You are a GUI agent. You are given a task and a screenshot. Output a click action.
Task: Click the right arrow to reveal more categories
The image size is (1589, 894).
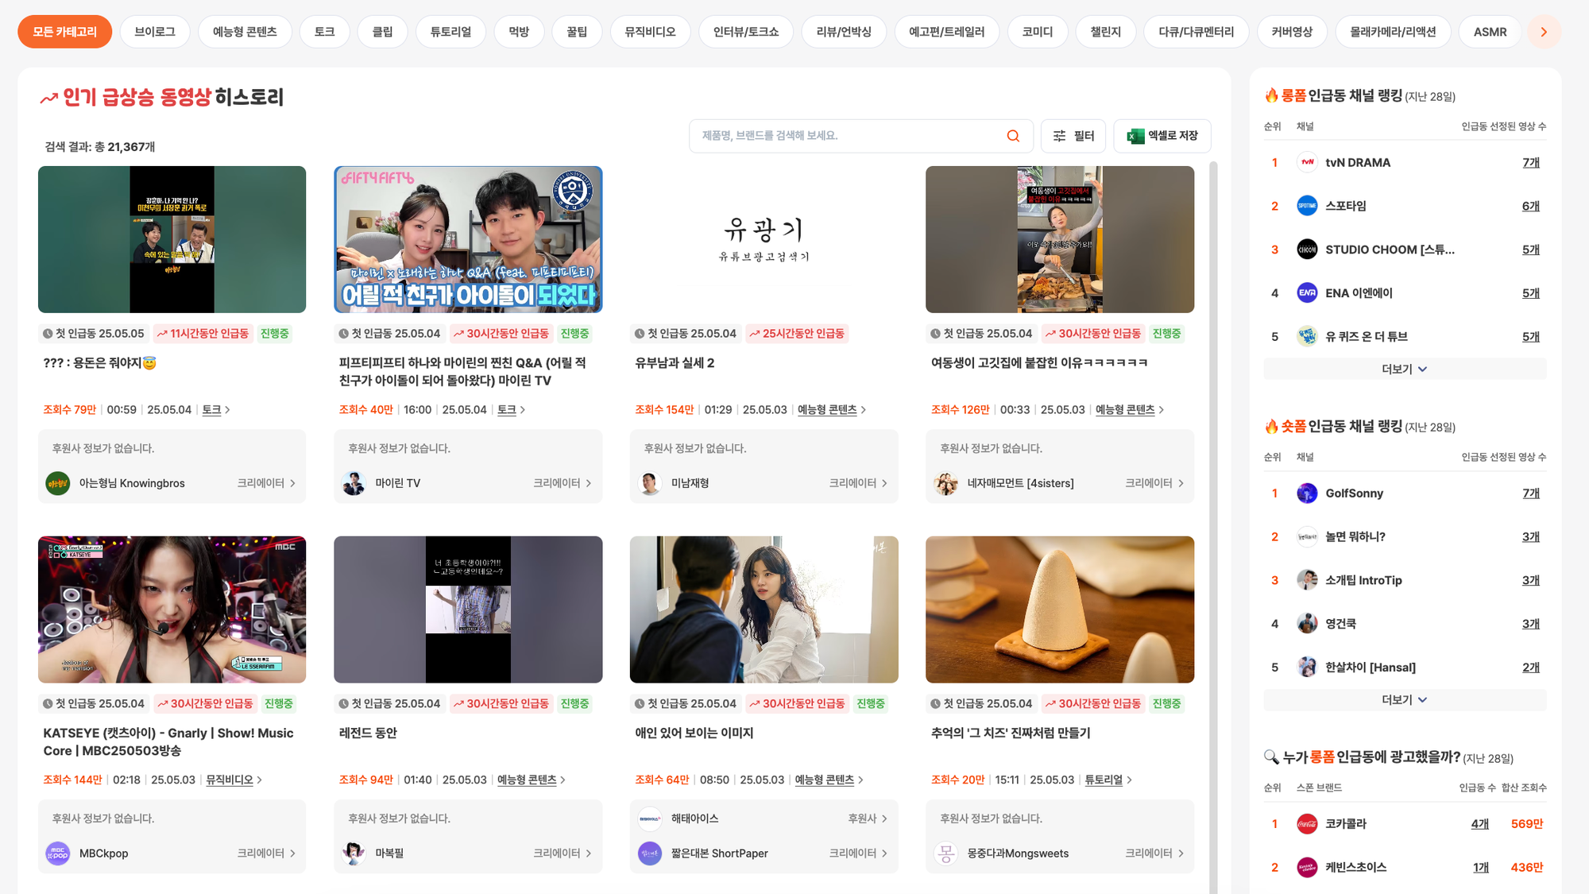click(1544, 32)
